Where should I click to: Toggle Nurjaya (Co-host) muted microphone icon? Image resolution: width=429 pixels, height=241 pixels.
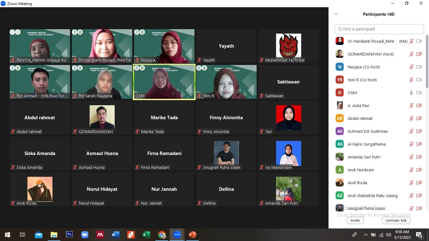point(411,67)
